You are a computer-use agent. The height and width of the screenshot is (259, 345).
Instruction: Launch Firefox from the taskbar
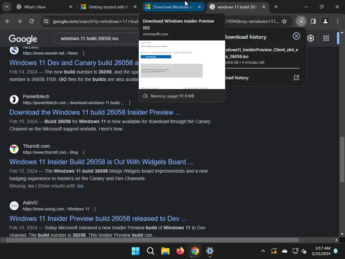coord(180,251)
